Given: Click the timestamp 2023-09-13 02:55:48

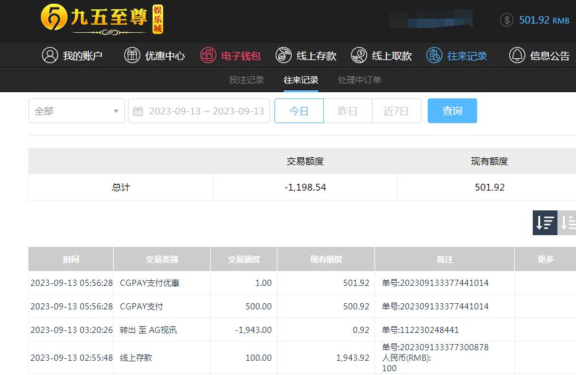Looking at the screenshot, I should click(x=71, y=358).
